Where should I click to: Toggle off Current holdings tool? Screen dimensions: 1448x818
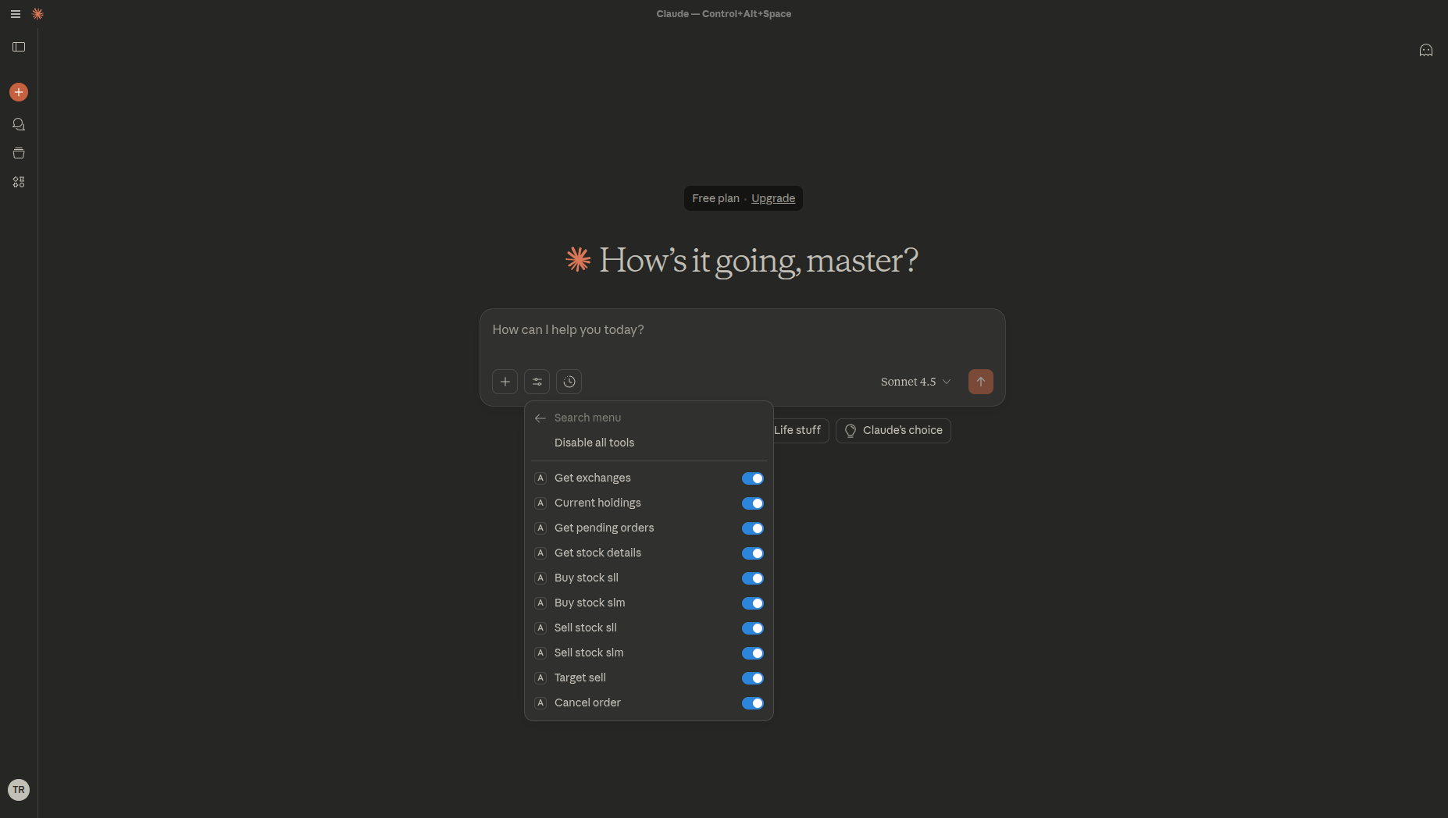tap(752, 503)
